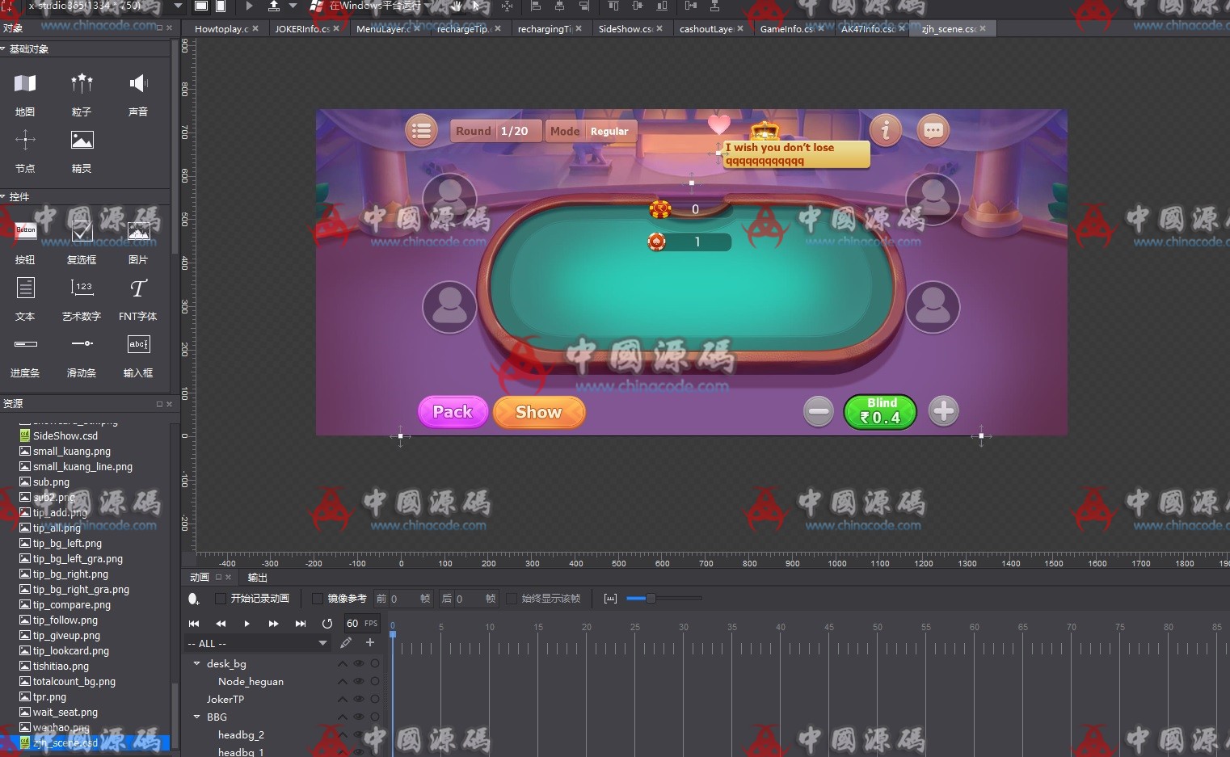Viewport: 1230px width, 757px height.
Task: Close the MenuLayer.csd tab
Action: (x=417, y=28)
